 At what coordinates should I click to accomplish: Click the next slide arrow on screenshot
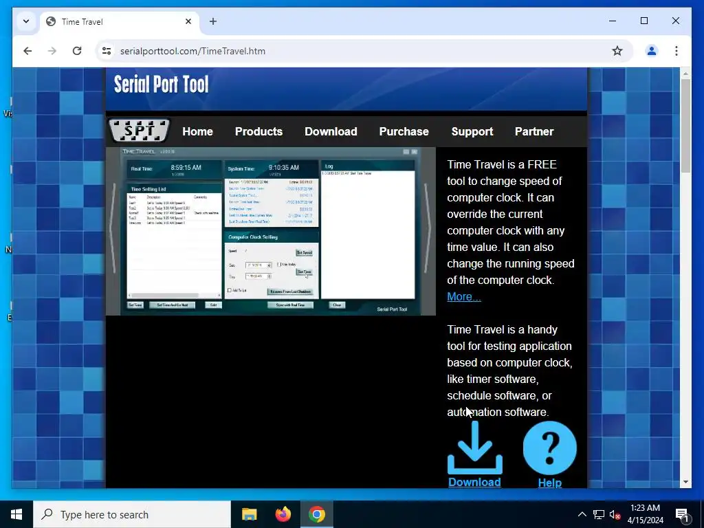(428, 228)
